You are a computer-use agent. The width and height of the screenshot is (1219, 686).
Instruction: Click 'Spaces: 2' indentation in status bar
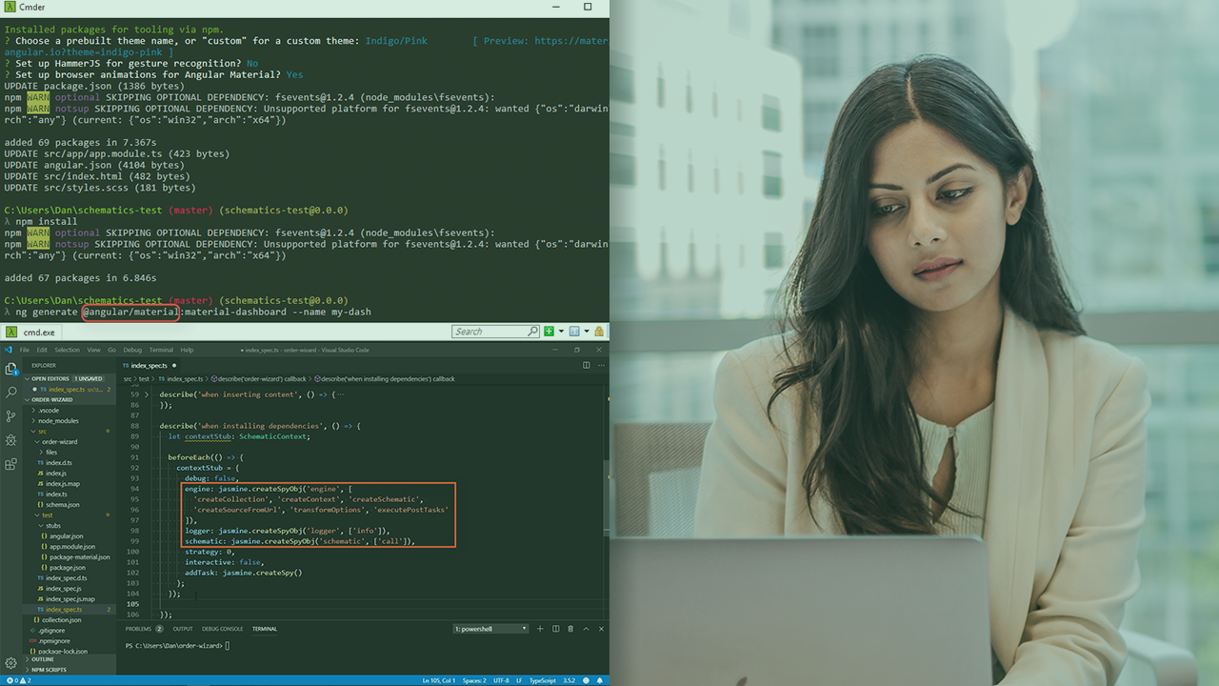pyautogui.click(x=474, y=680)
